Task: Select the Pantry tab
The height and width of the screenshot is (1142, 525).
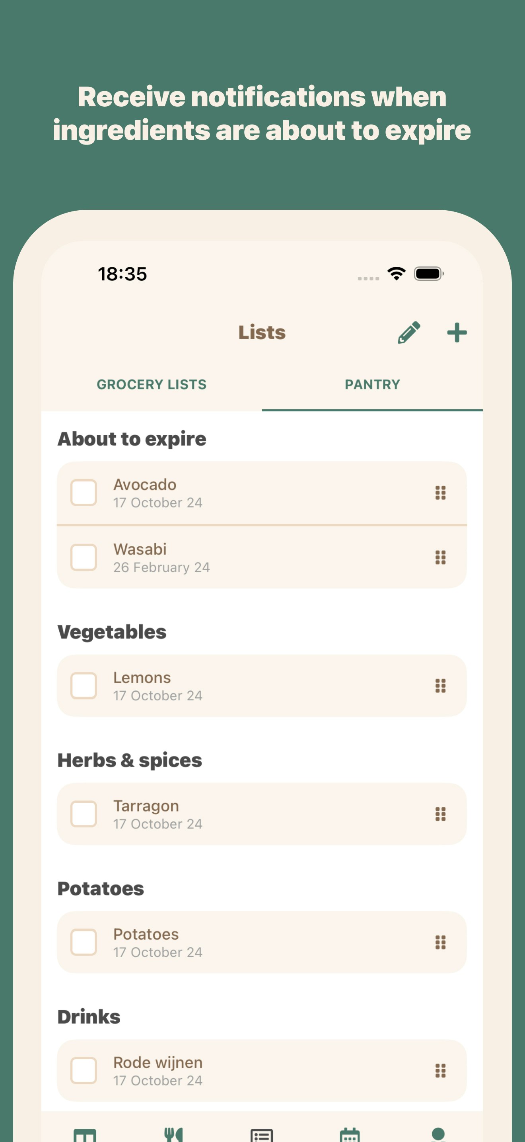Action: pos(372,384)
